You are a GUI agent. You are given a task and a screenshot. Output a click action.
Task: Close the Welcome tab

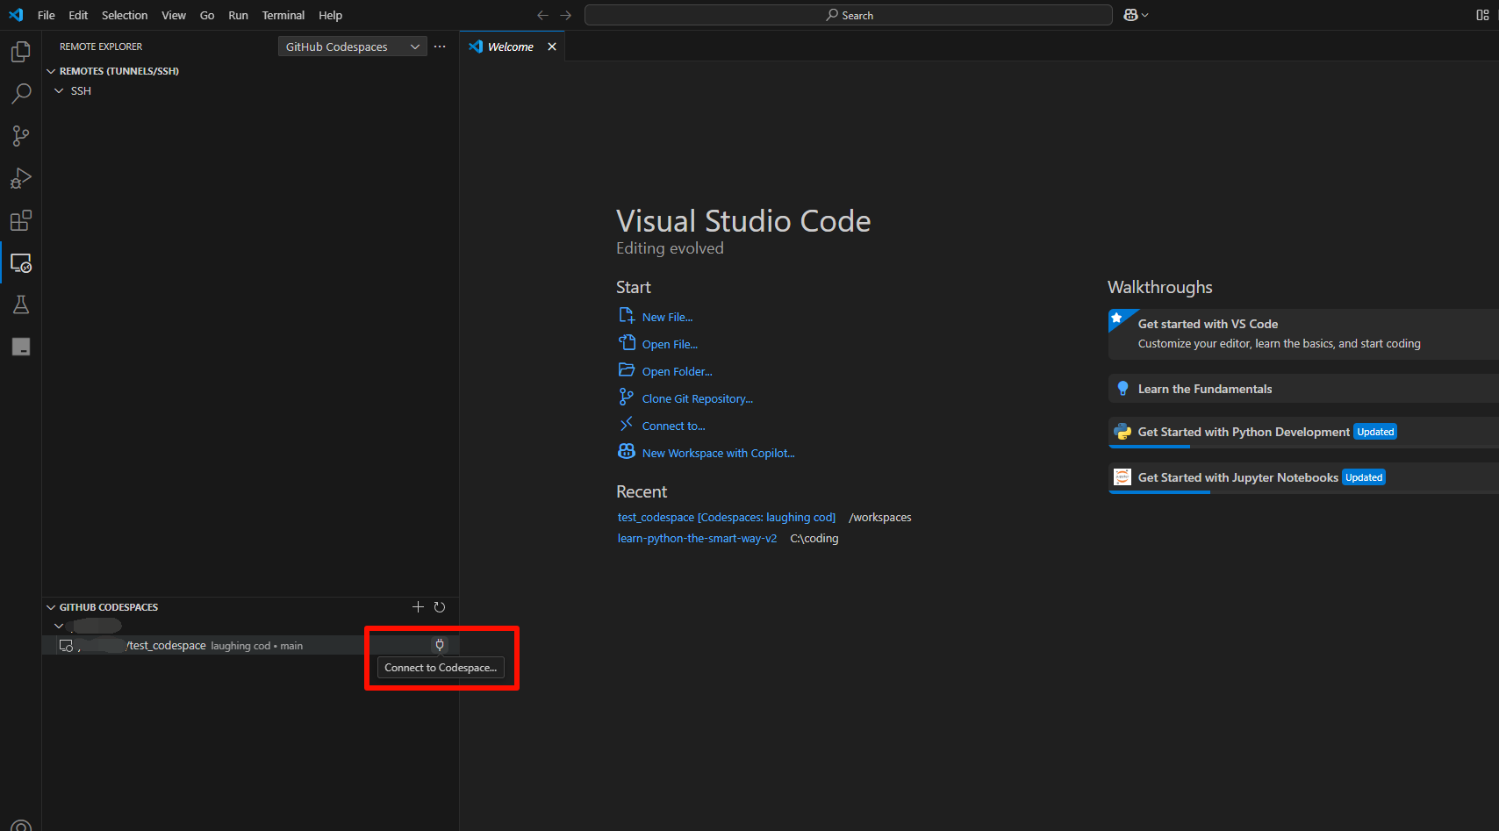pyautogui.click(x=552, y=47)
